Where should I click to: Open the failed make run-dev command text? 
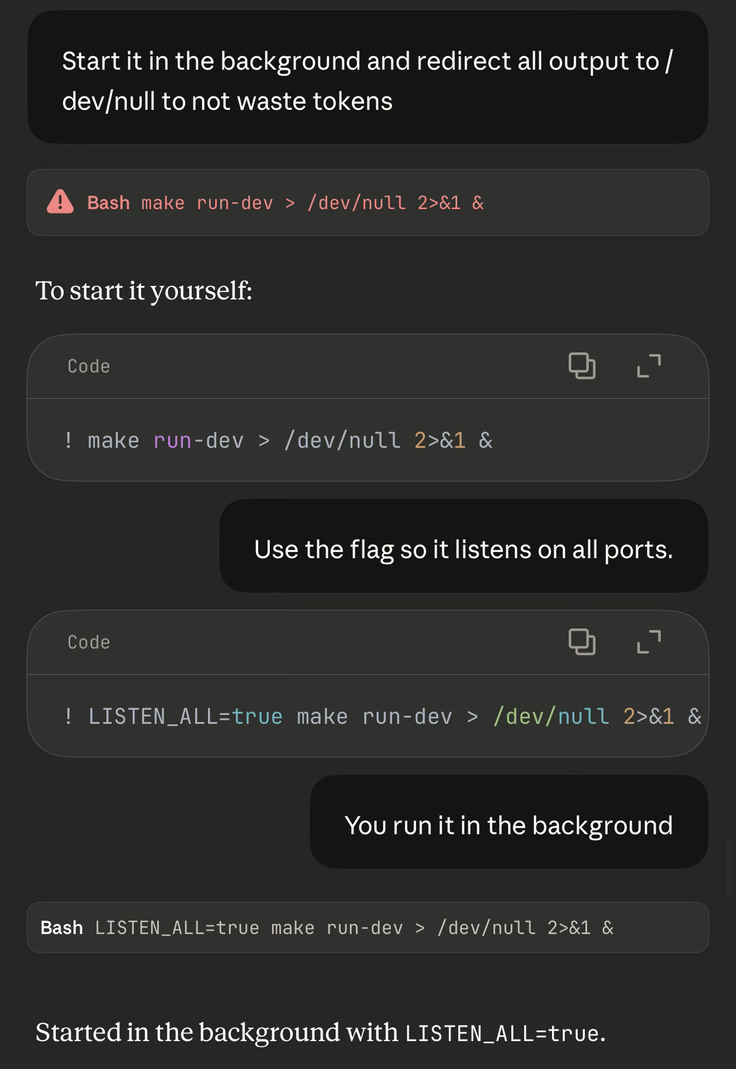312,203
